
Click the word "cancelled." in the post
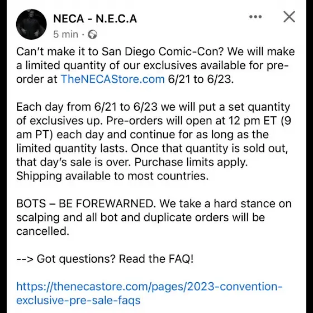[42, 231]
